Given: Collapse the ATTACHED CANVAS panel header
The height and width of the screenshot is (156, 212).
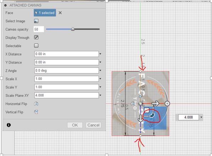Looking at the screenshot, I should click(5, 5).
